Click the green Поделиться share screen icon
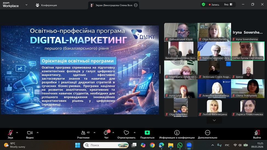This screenshot has height=150, width=267. [x=147, y=133]
